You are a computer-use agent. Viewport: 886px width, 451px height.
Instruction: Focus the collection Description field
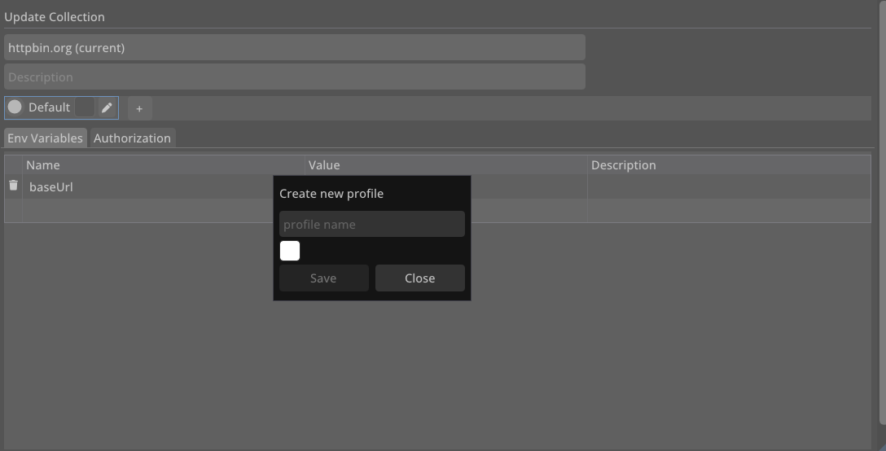coord(295,77)
